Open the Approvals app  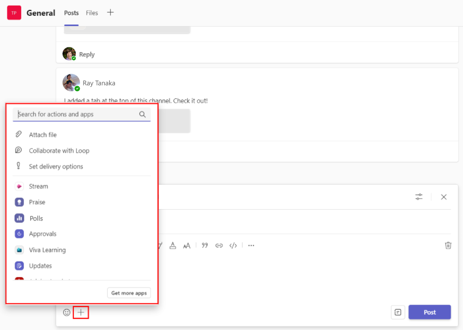42,234
